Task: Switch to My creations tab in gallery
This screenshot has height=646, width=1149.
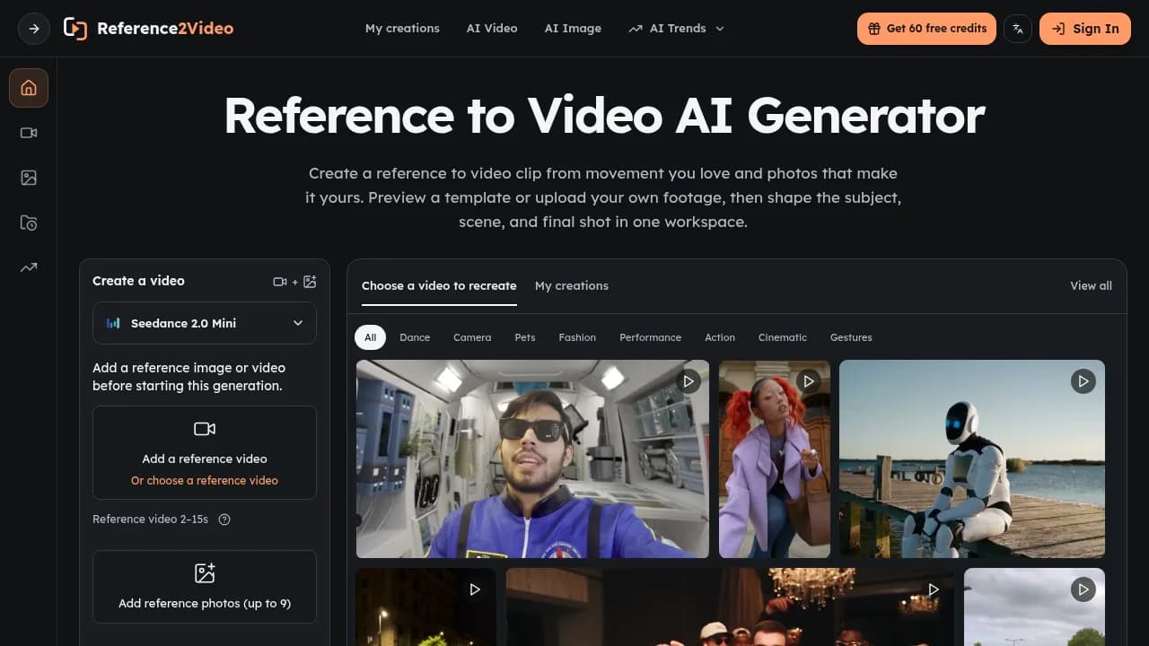Action: tap(572, 285)
